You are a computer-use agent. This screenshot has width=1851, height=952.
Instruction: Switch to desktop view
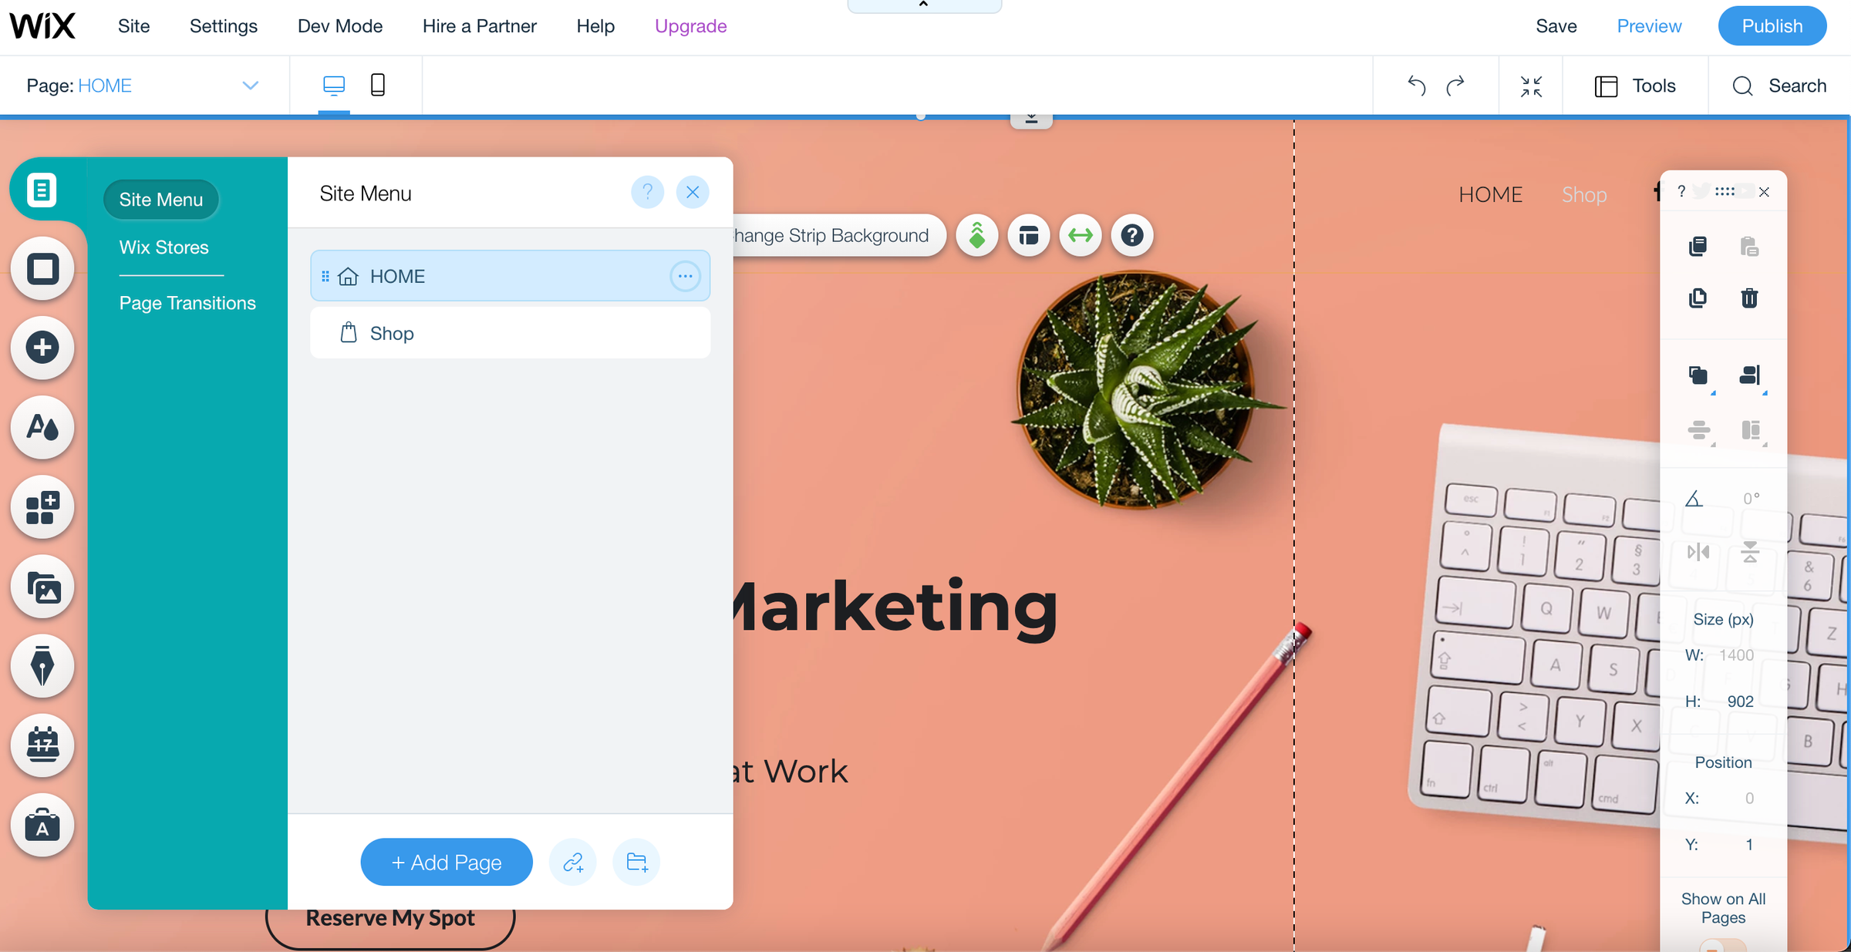(x=333, y=85)
